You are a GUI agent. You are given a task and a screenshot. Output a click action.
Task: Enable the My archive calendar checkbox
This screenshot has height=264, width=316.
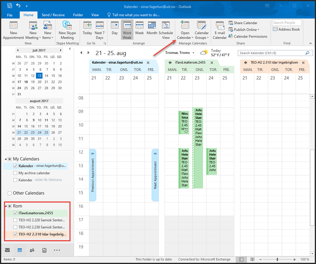[15, 173]
